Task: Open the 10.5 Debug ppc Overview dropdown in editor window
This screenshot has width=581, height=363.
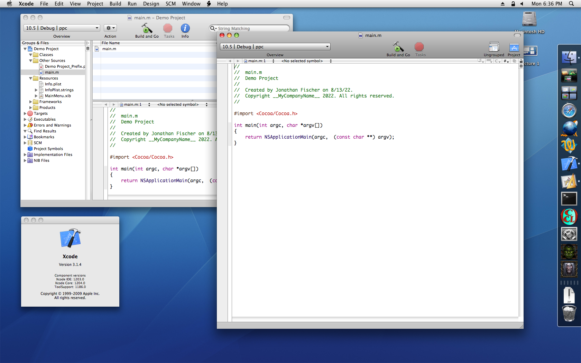Action: tap(275, 47)
